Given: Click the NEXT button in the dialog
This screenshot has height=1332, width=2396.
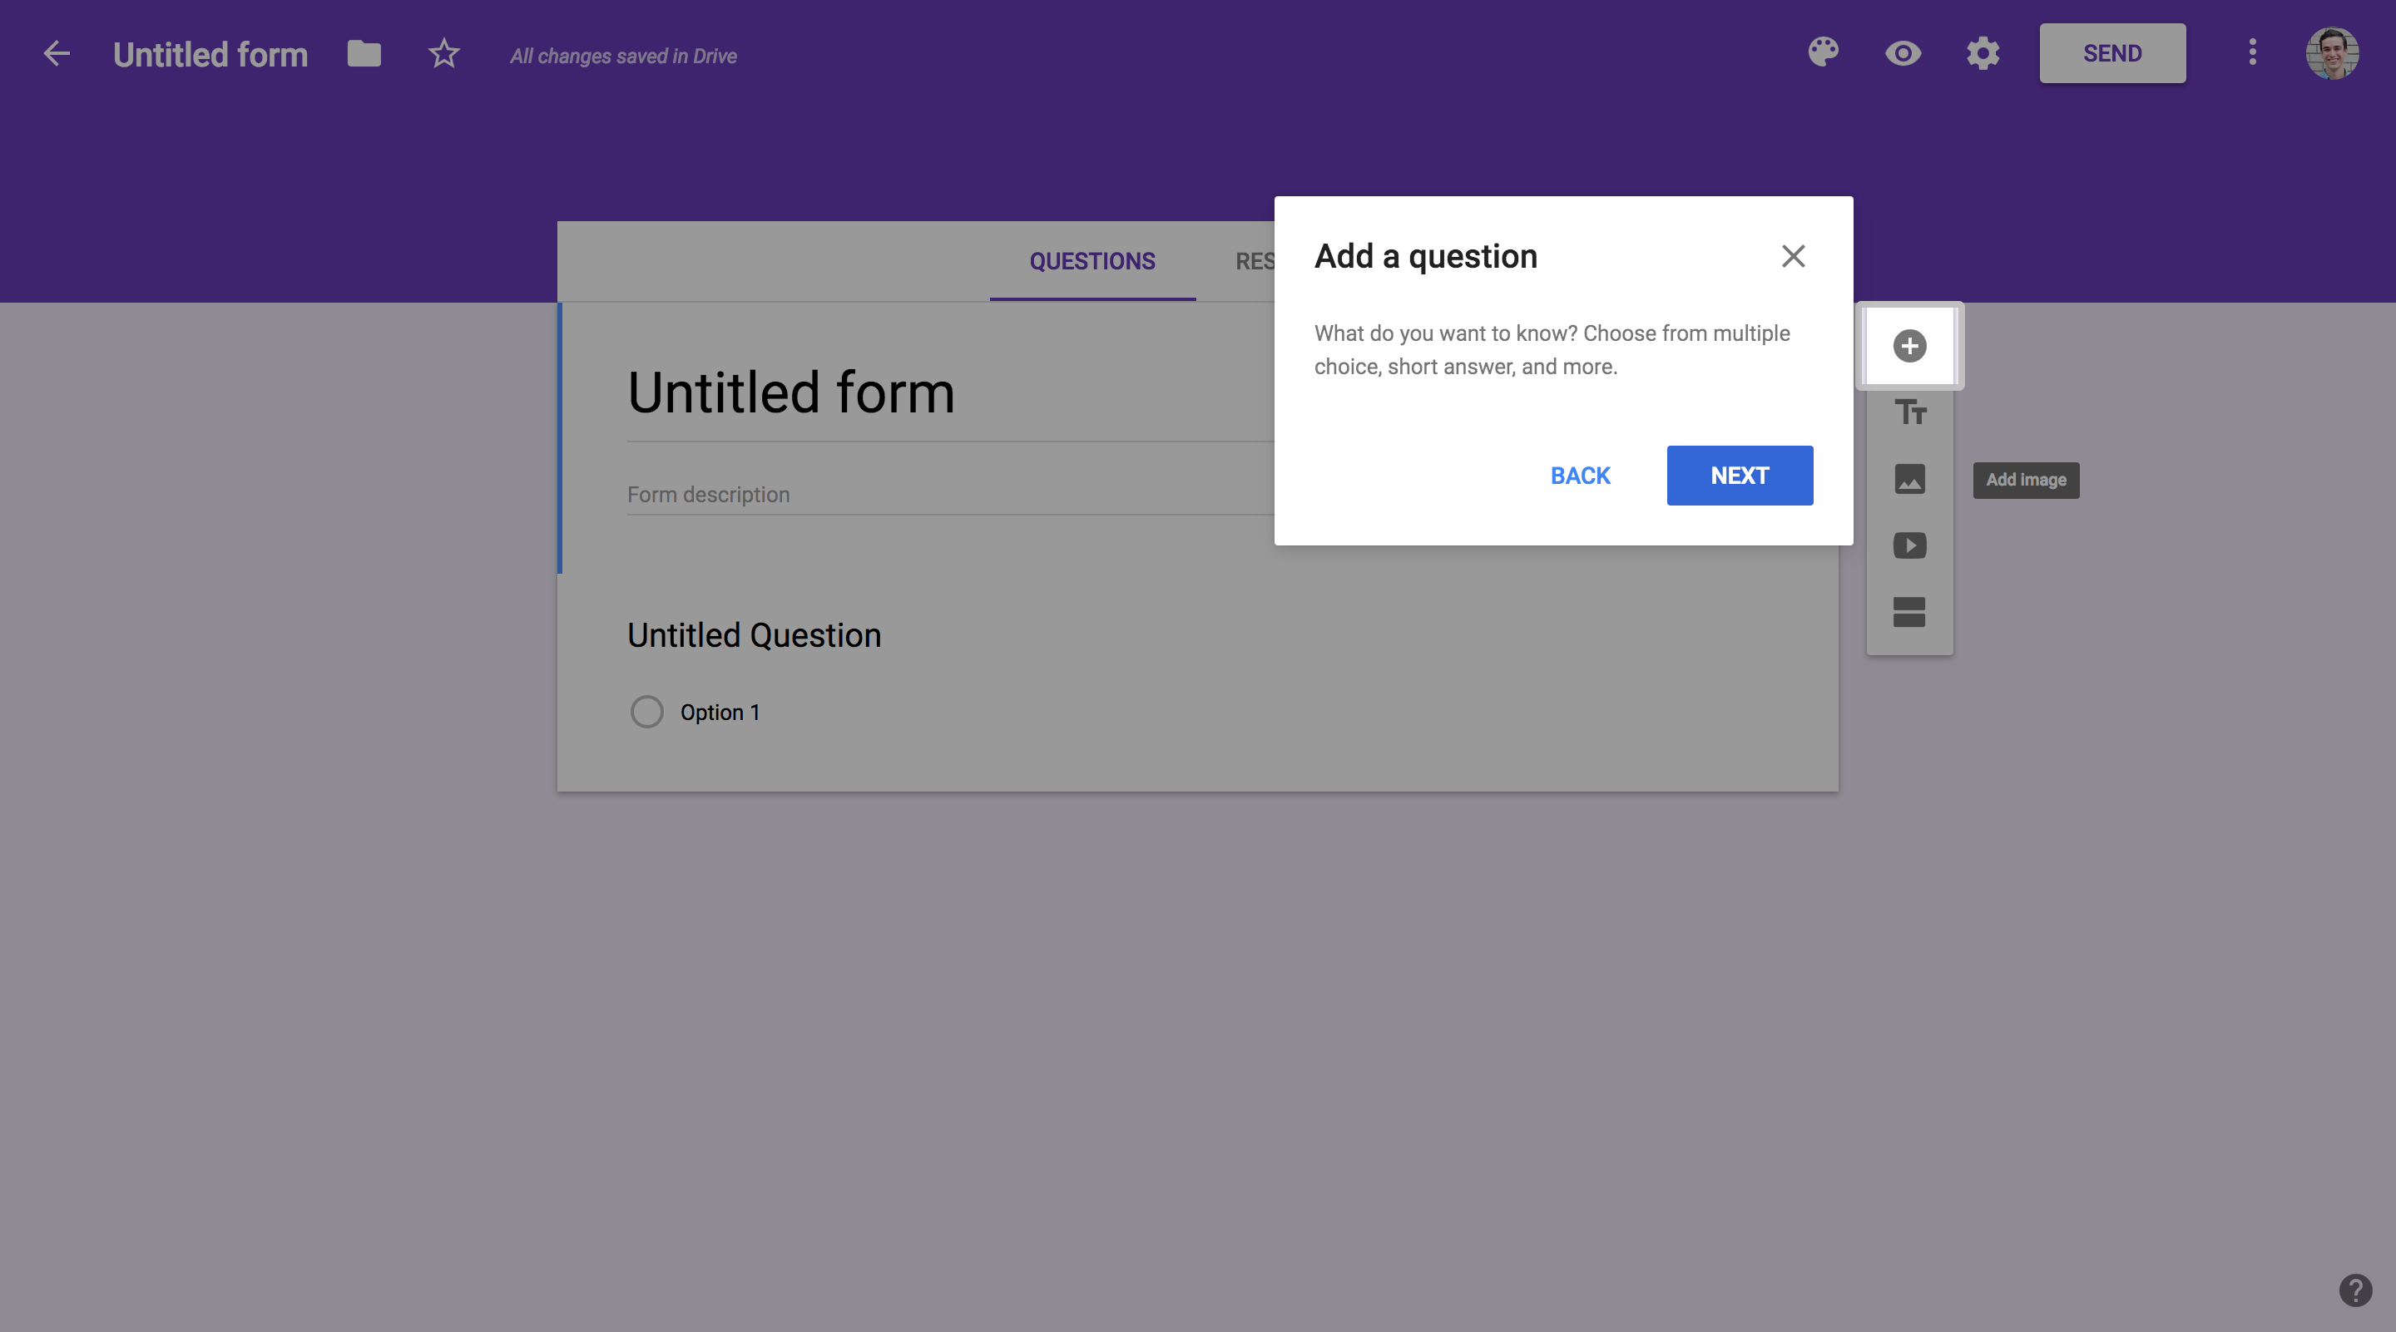Looking at the screenshot, I should coord(1740,476).
